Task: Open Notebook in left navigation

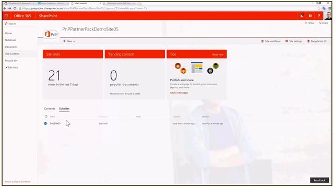Action: pos(10,40)
